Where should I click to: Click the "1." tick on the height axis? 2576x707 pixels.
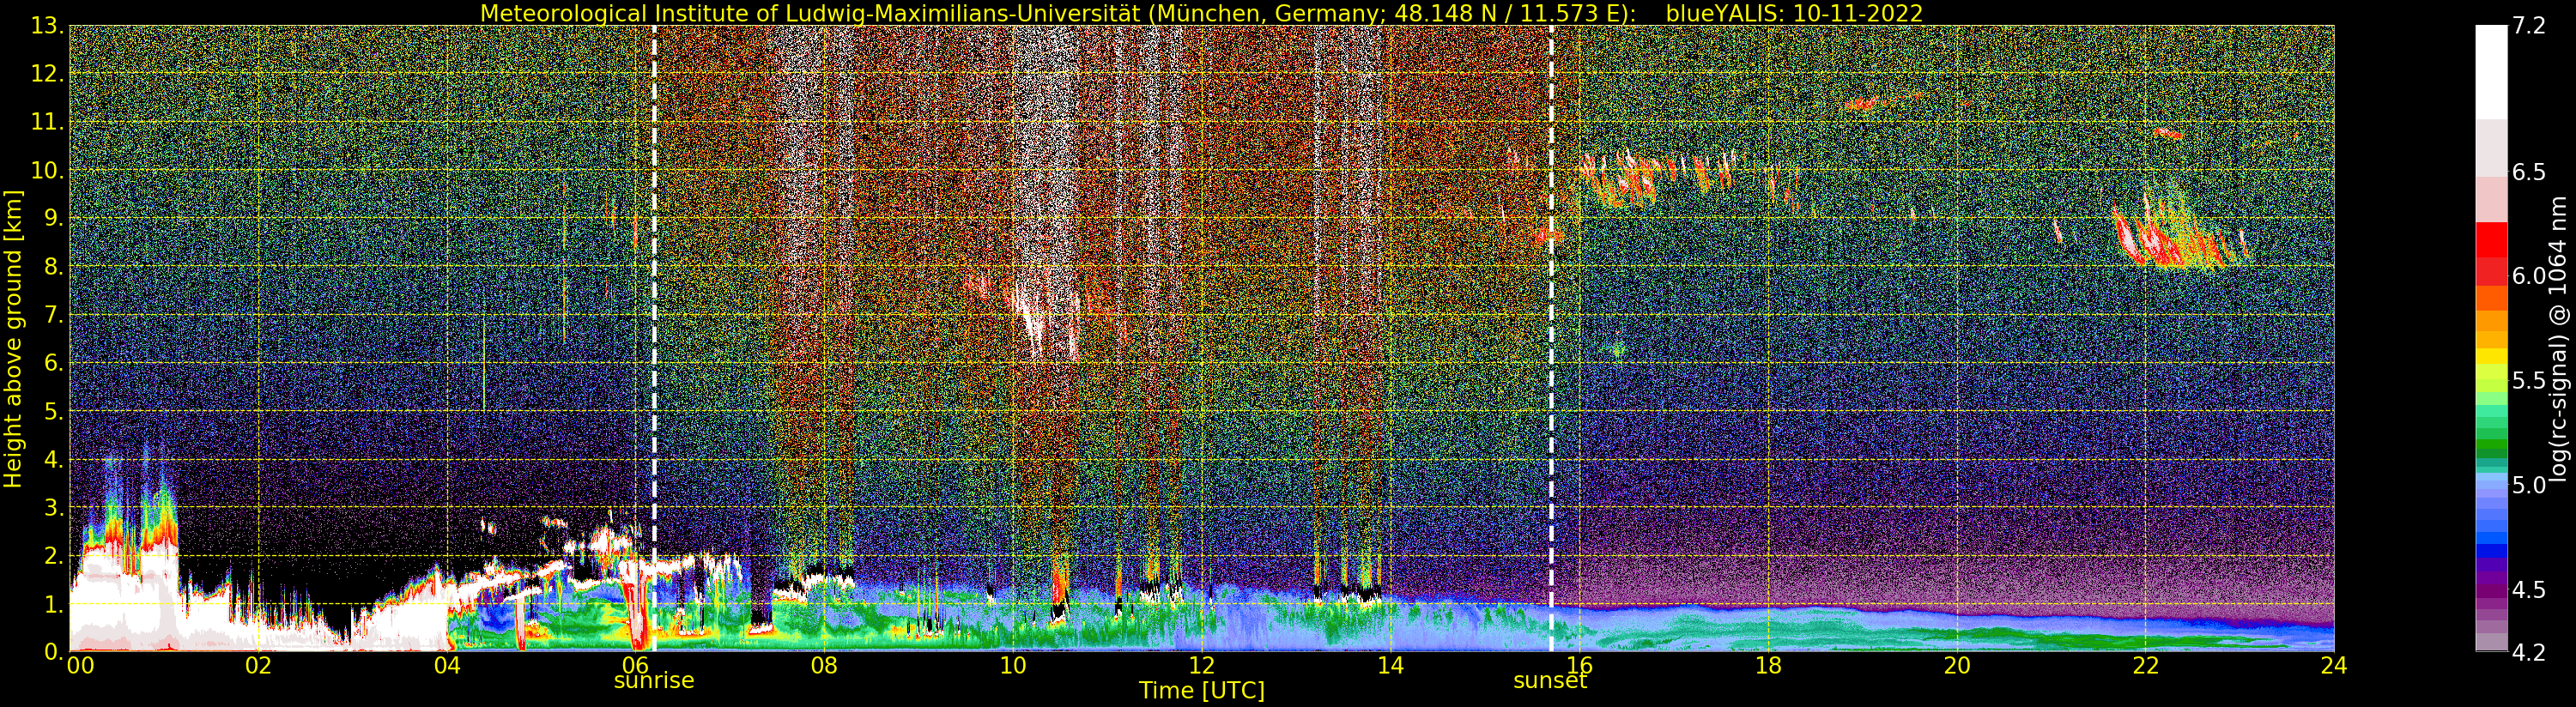click(54, 604)
